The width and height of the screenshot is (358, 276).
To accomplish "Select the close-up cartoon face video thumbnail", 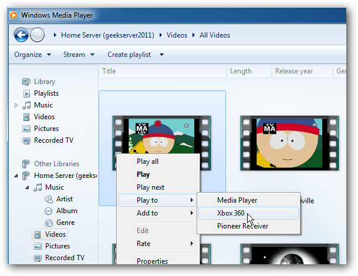I will pyautogui.click(x=289, y=143).
